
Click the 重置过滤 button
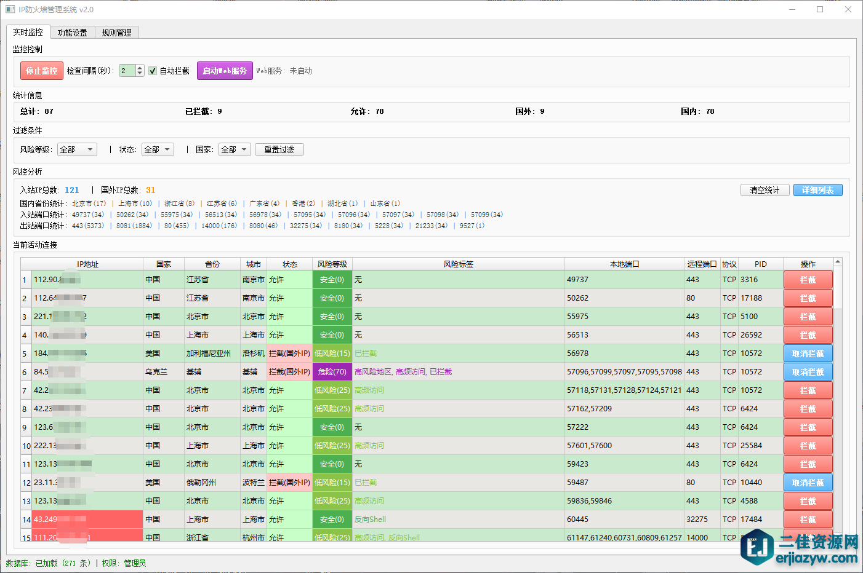pos(279,149)
